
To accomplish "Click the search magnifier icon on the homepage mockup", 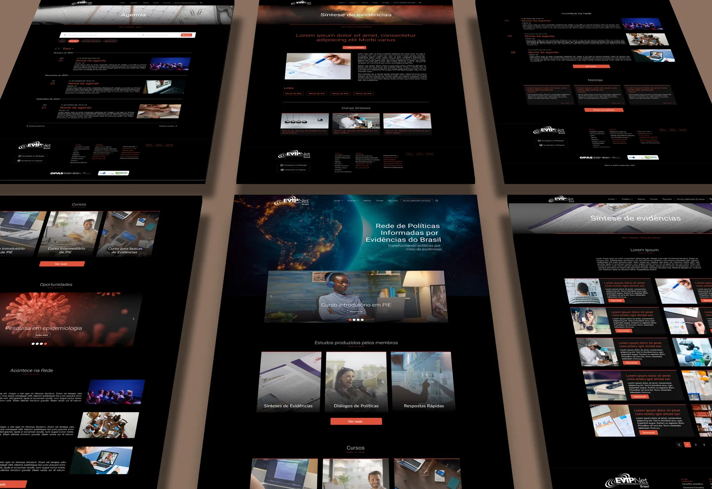I will click(437, 200).
